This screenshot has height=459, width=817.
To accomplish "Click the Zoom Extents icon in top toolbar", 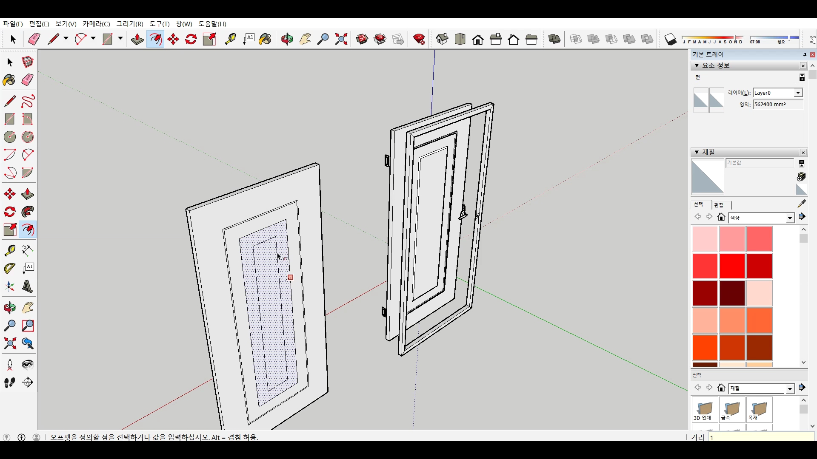I will pyautogui.click(x=341, y=40).
